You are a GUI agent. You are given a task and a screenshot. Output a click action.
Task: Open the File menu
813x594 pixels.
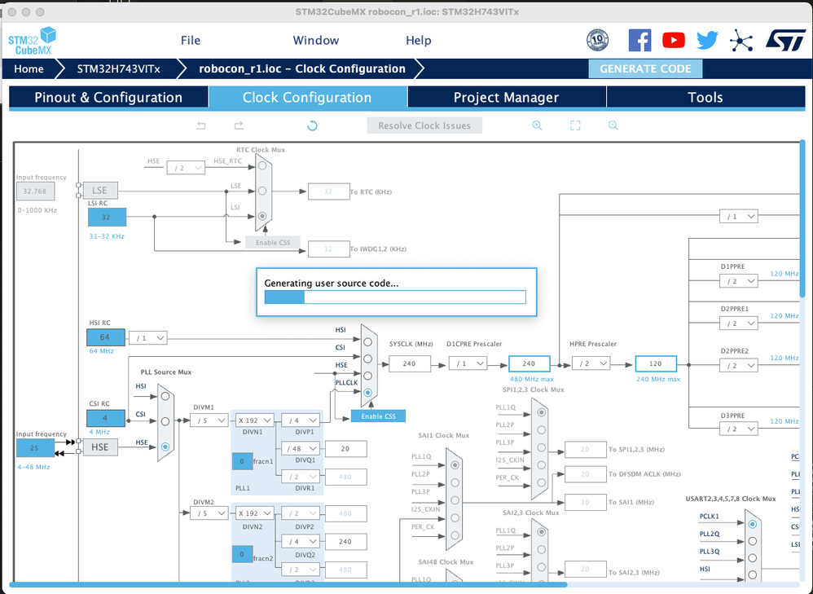[x=191, y=41]
